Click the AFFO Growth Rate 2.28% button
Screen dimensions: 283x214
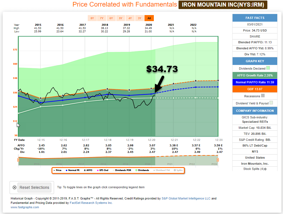click(255, 75)
